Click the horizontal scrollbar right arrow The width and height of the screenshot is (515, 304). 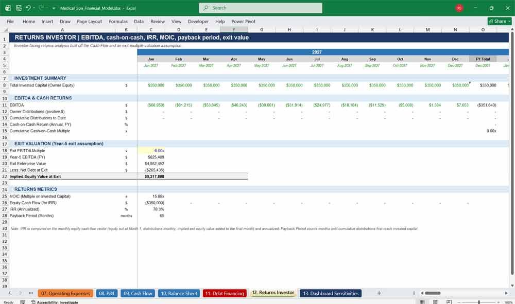tap(506, 293)
